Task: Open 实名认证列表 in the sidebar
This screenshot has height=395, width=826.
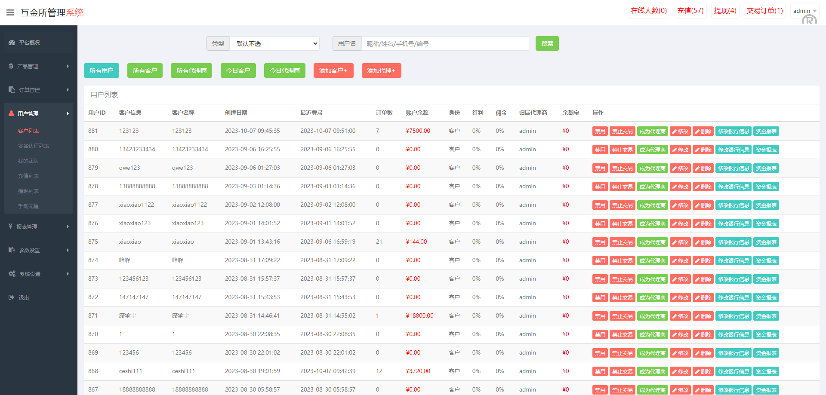Action: coord(34,146)
